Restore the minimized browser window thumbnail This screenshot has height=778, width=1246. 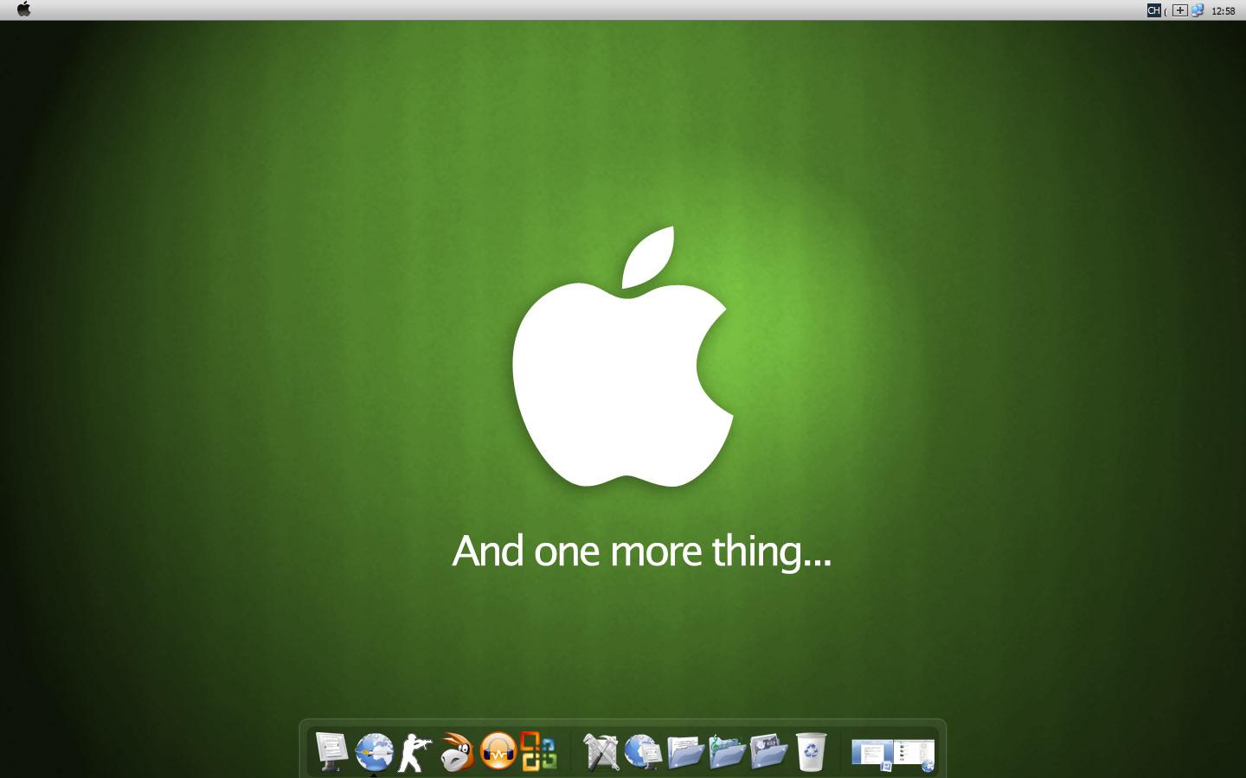point(915,754)
